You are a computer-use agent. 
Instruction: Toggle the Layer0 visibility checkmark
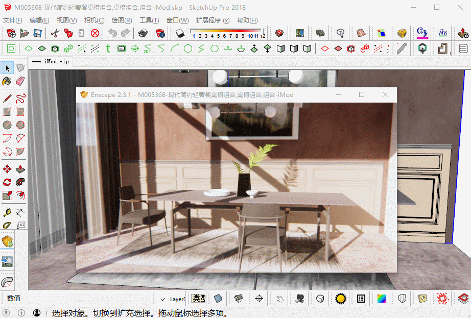tap(163, 299)
